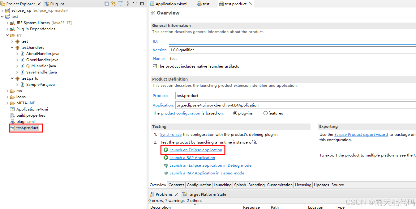
Task: Open the Eclipse Product export wizard link
Action: click(x=361, y=135)
